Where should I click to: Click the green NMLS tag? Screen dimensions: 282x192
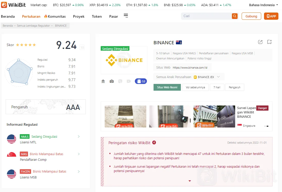point(25,137)
